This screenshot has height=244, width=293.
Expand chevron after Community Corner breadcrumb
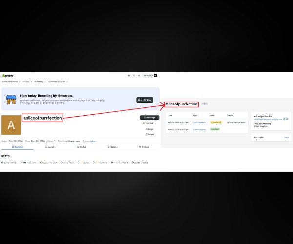pyautogui.click(x=67, y=82)
